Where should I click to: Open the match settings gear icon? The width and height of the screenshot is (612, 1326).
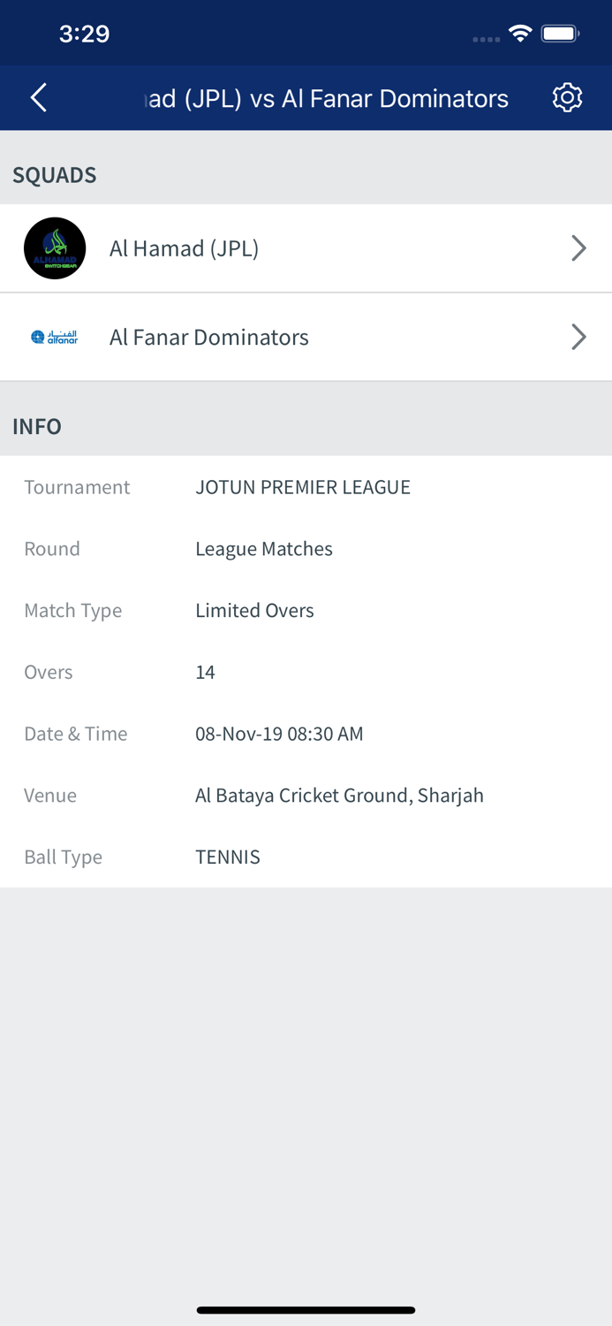(568, 97)
